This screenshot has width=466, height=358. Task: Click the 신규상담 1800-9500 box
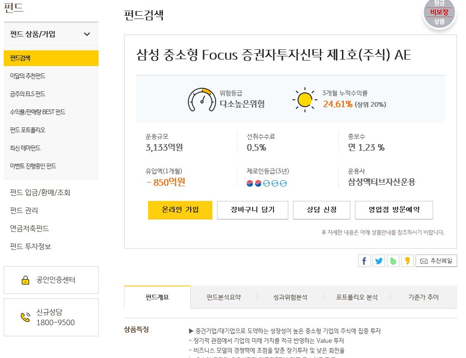(x=51, y=317)
